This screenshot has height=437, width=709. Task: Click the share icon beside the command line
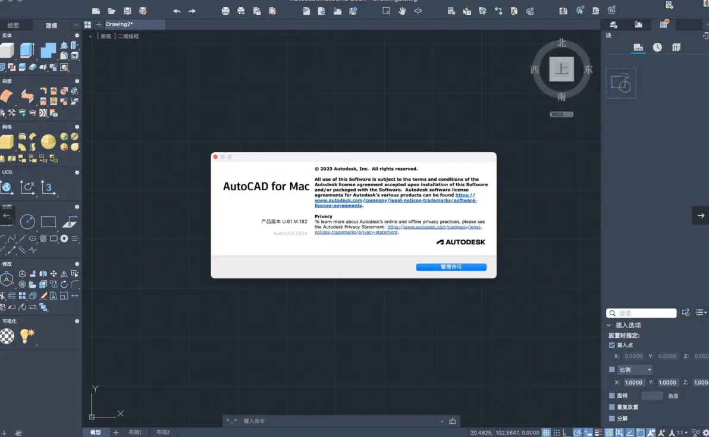[452, 421]
